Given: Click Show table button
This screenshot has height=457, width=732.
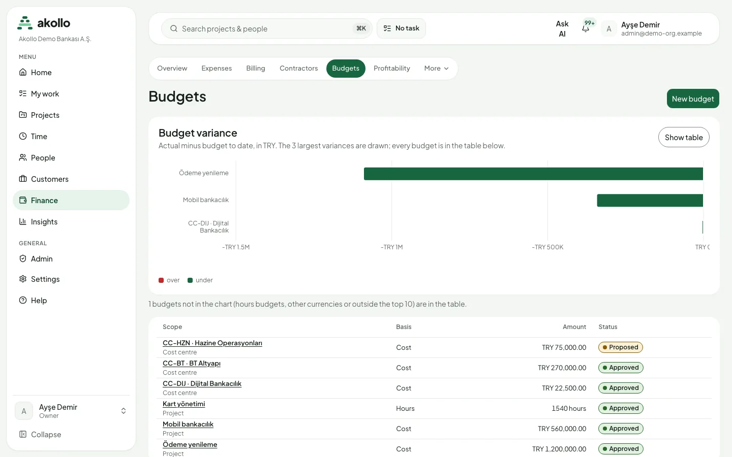Looking at the screenshot, I should click(684, 137).
